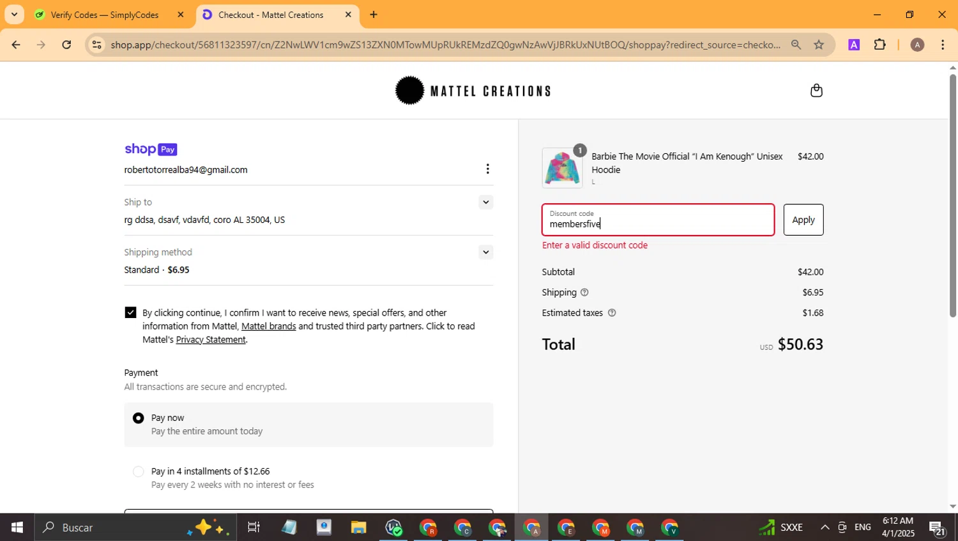
Task: Open the Windows Start menu
Action: pos(17,528)
